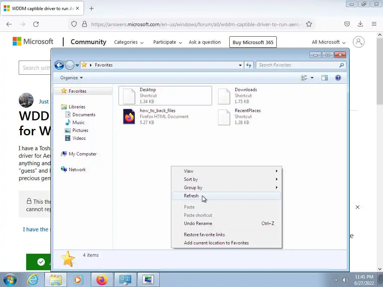The height and width of the screenshot is (287, 383).
Task: Show hidden tray icons arrow
Action: point(336,280)
